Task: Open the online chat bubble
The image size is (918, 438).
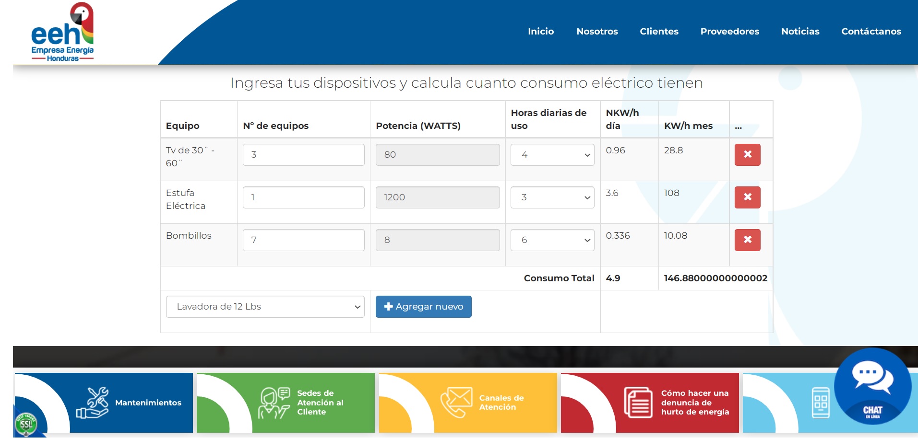Action: (x=872, y=386)
